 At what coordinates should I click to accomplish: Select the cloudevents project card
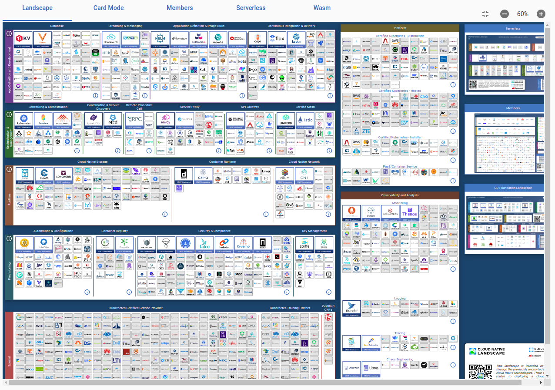111,40
